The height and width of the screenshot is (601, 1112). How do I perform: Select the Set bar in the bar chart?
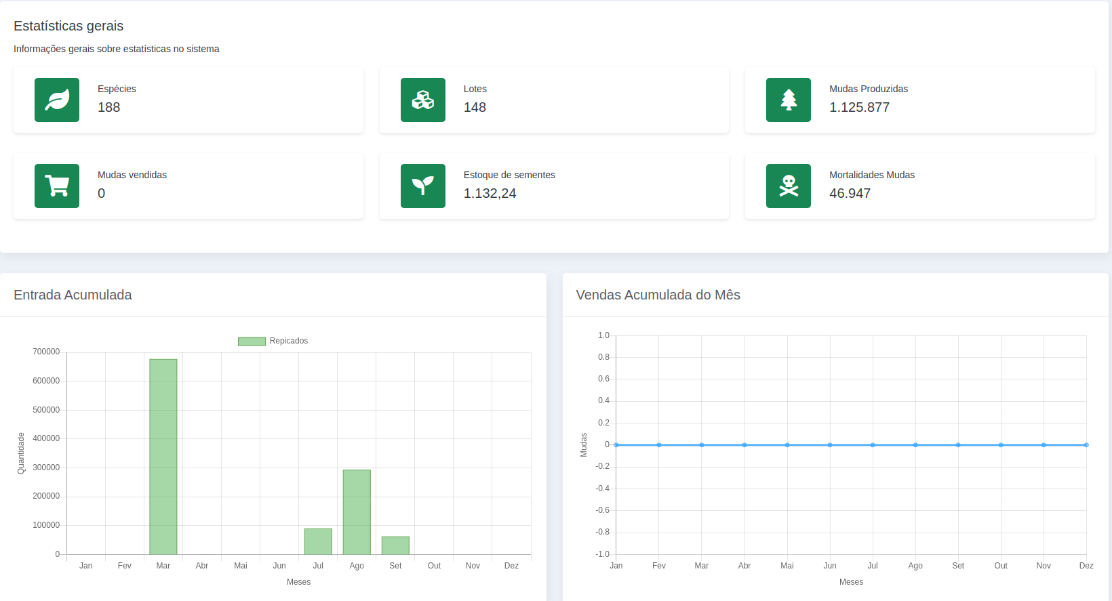coord(395,545)
